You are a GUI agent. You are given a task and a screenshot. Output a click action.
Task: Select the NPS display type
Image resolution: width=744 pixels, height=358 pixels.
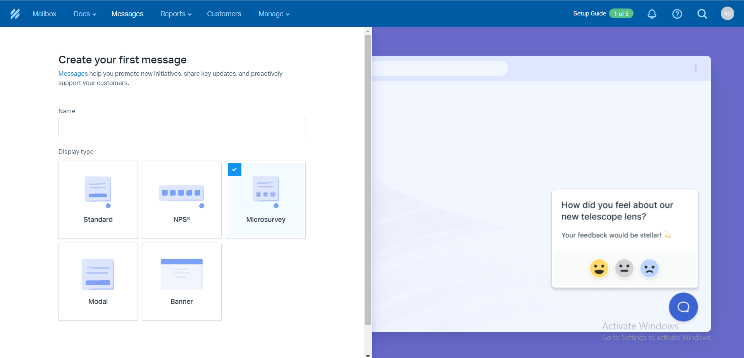tap(182, 200)
